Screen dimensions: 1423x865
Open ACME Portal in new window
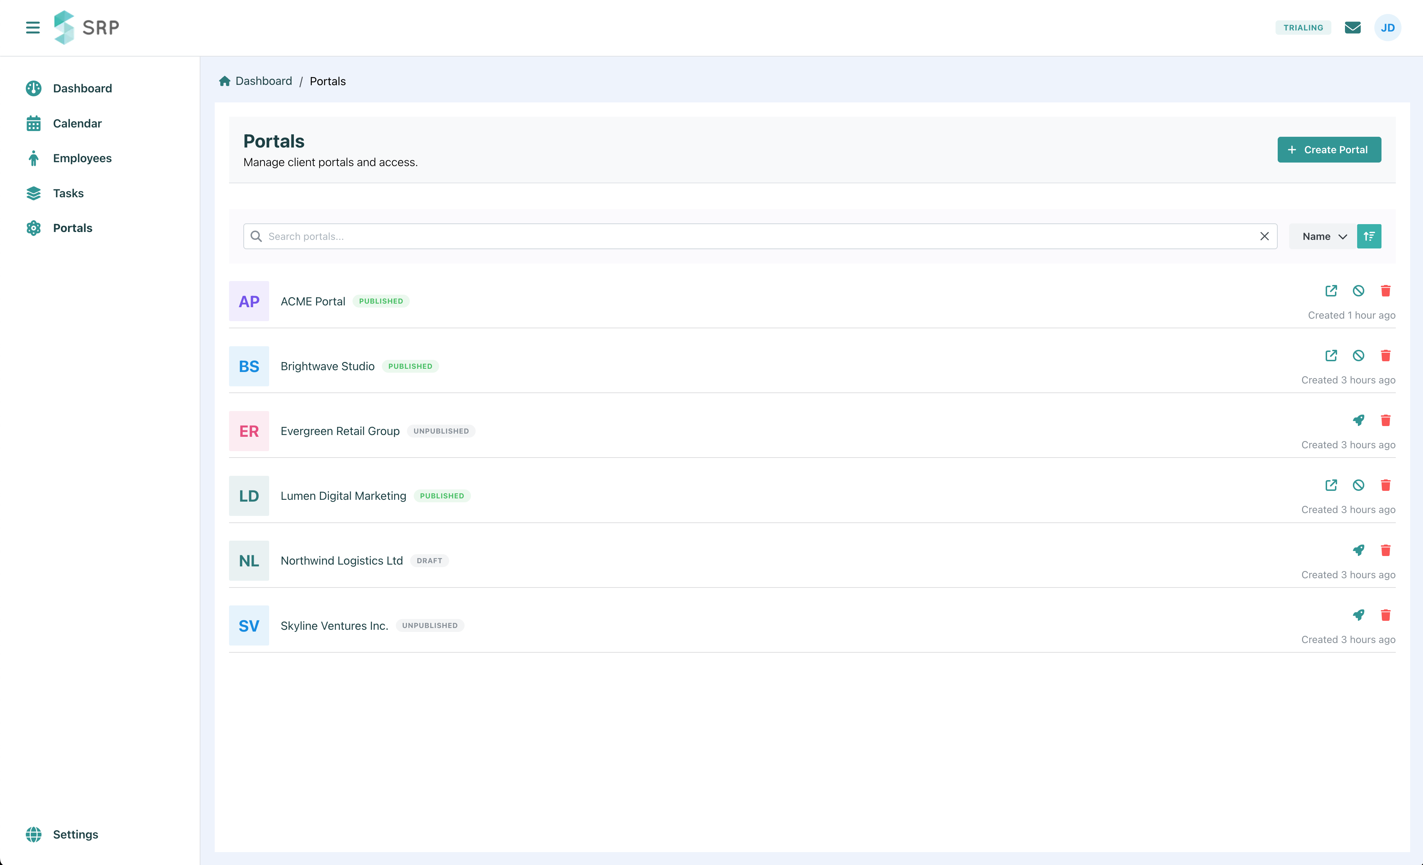1331,291
